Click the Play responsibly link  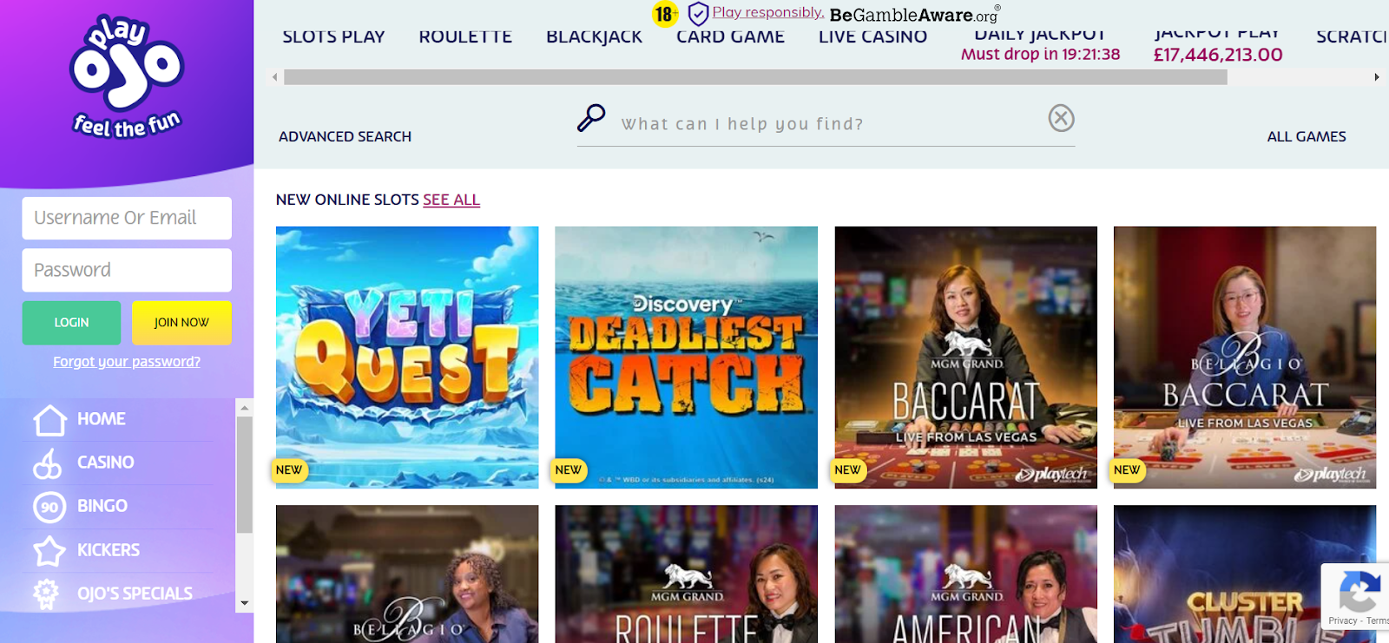click(x=767, y=12)
